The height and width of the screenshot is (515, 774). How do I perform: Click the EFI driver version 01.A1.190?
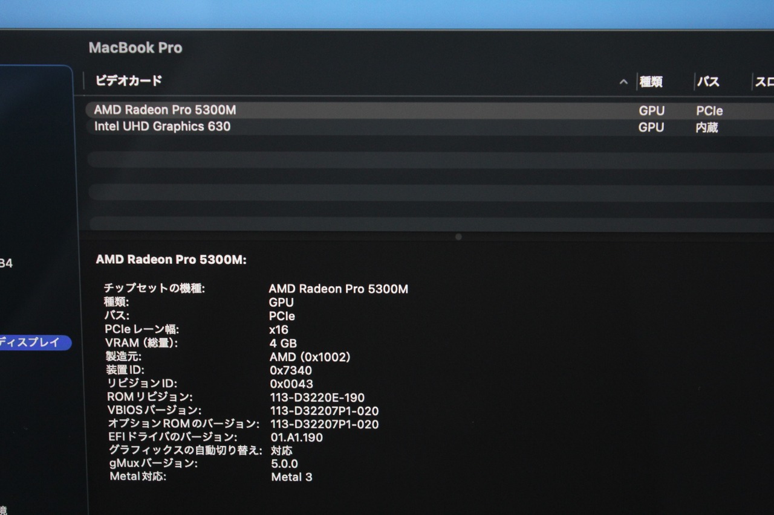pyautogui.click(x=296, y=437)
